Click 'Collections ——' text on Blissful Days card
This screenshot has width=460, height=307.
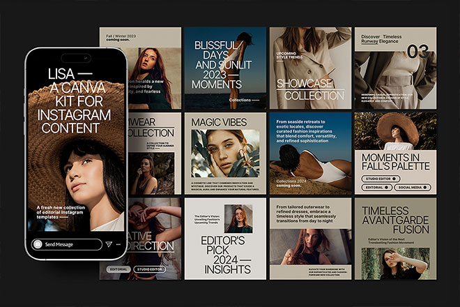coord(244,100)
